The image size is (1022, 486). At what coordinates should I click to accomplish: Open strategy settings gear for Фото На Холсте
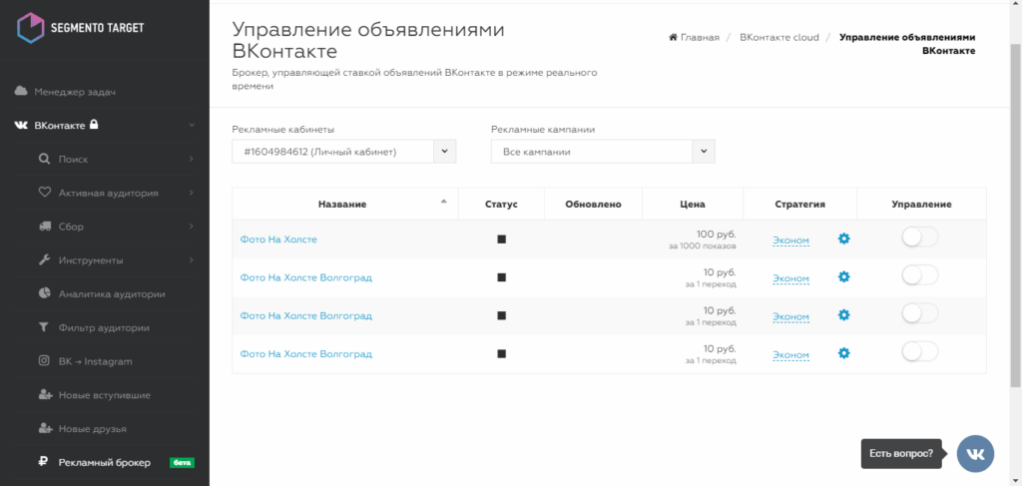tap(844, 240)
